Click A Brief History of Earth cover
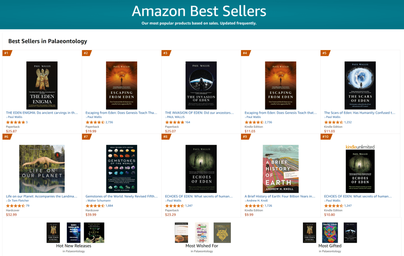 coord(281,169)
